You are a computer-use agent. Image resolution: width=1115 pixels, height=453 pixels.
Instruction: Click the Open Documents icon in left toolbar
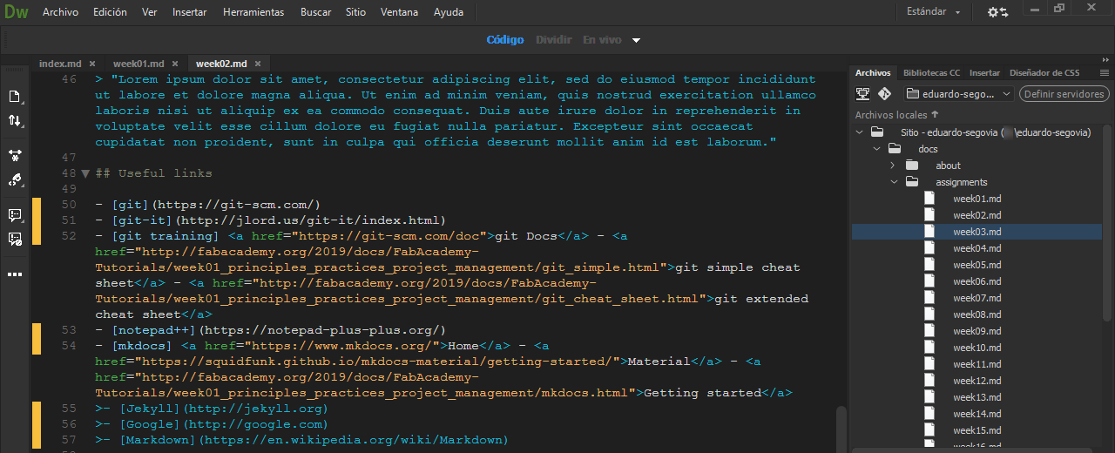[x=15, y=97]
